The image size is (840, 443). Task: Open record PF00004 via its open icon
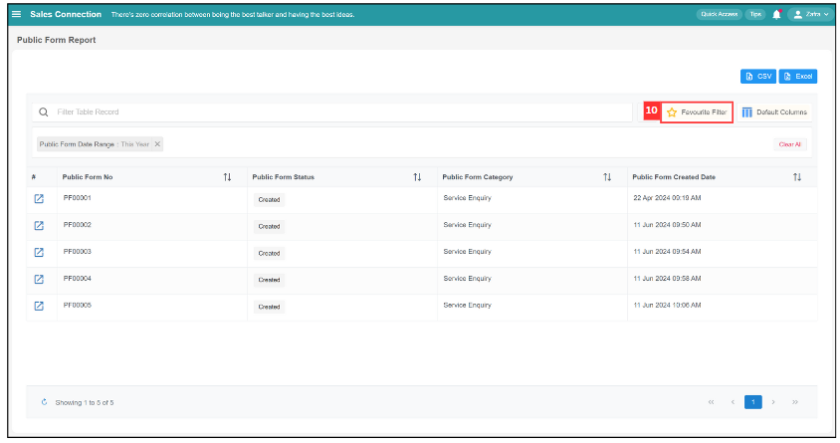[x=39, y=279]
